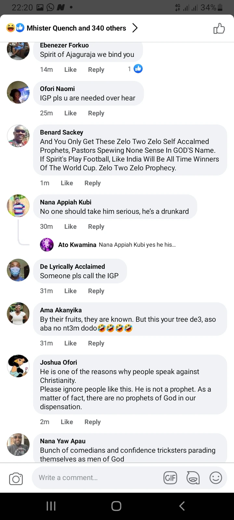The height and width of the screenshot is (520, 234).
Task: Reply to Ama Akanyika's comment
Action: pos(96,343)
